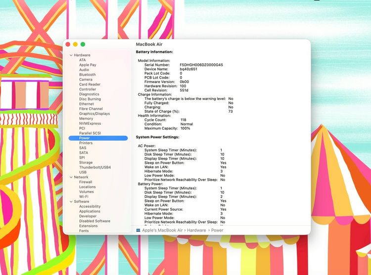371x275 pixels.
Task: Click Hardware in the bottom path bar
Action: pos(196,230)
